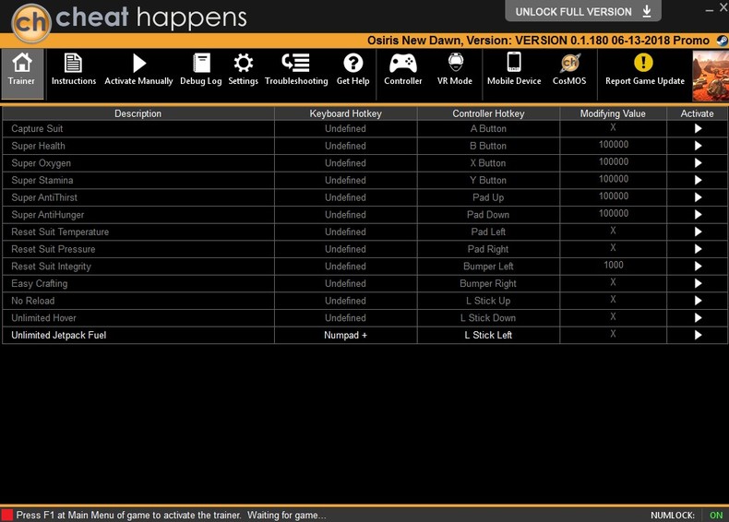Edit Super Oxygen modifying value
Viewport: 729px width, 522px height.
pos(614,162)
